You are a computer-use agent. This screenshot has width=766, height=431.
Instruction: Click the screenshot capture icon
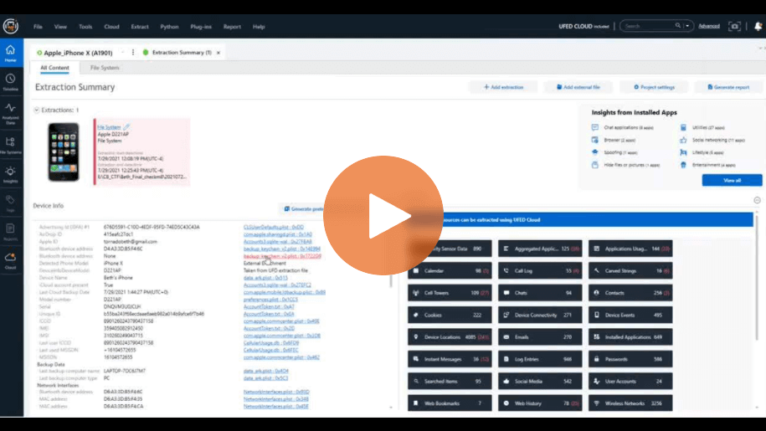tap(735, 26)
